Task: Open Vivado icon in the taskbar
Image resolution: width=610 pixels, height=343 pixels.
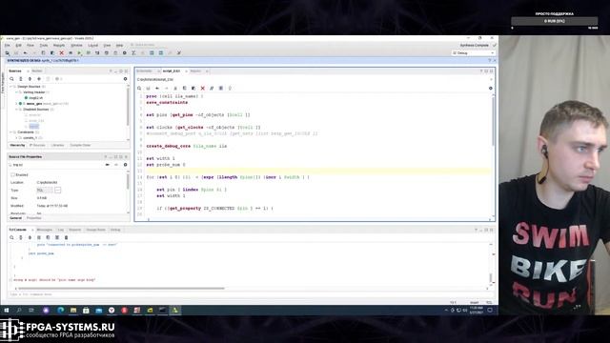Action: 175,310
